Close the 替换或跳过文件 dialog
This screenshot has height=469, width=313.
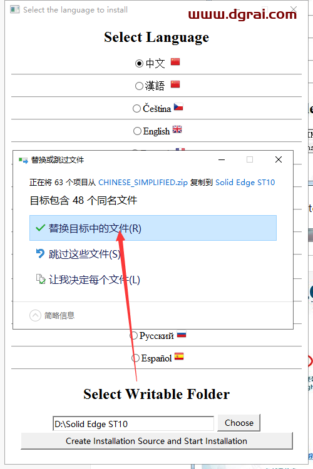pos(279,159)
